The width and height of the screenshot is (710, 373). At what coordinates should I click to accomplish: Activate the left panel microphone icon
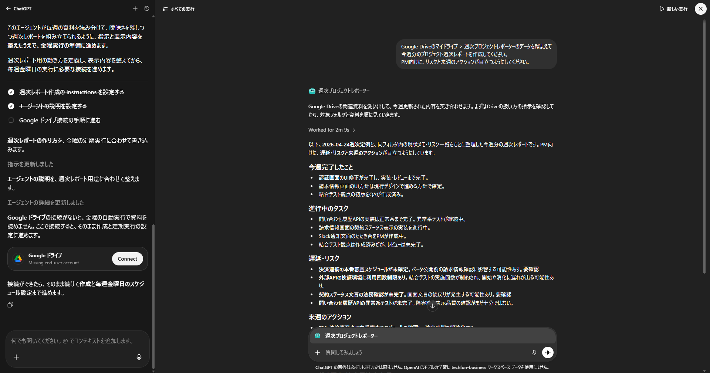[139, 357]
